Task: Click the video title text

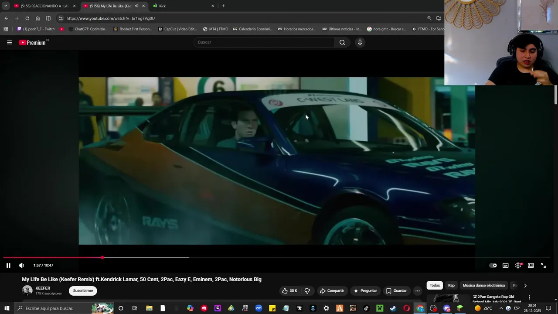Action: pos(142,280)
